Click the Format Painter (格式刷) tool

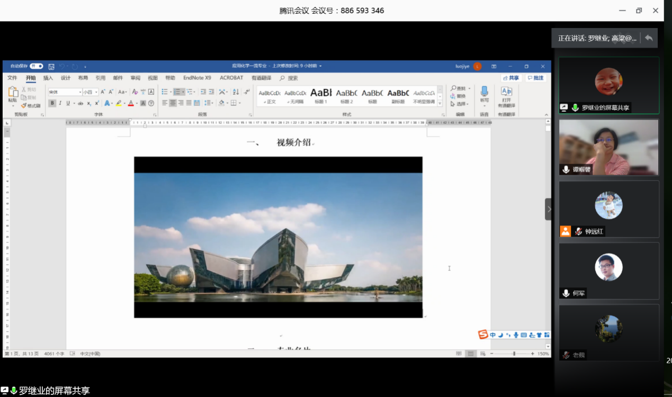pyautogui.click(x=31, y=106)
